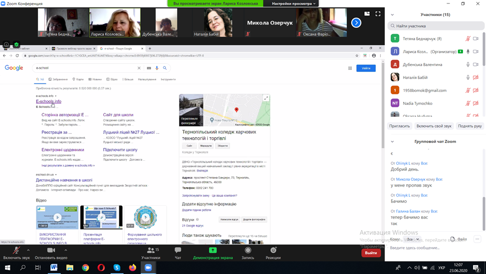Open Сторінка авторизації sitelink
The width and height of the screenshot is (486, 274).
click(65, 115)
